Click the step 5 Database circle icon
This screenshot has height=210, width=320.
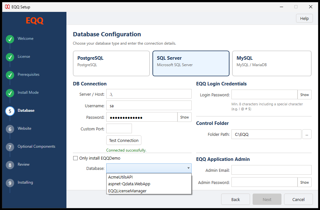[10, 111]
